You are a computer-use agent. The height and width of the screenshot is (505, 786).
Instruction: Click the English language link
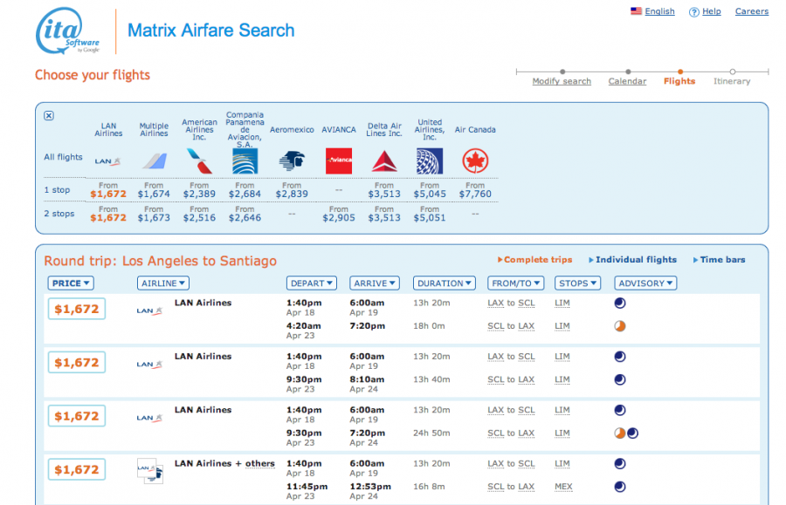pyautogui.click(x=659, y=10)
